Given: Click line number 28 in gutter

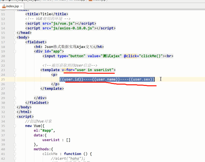Looking at the screenshot, I should pos(3,94).
